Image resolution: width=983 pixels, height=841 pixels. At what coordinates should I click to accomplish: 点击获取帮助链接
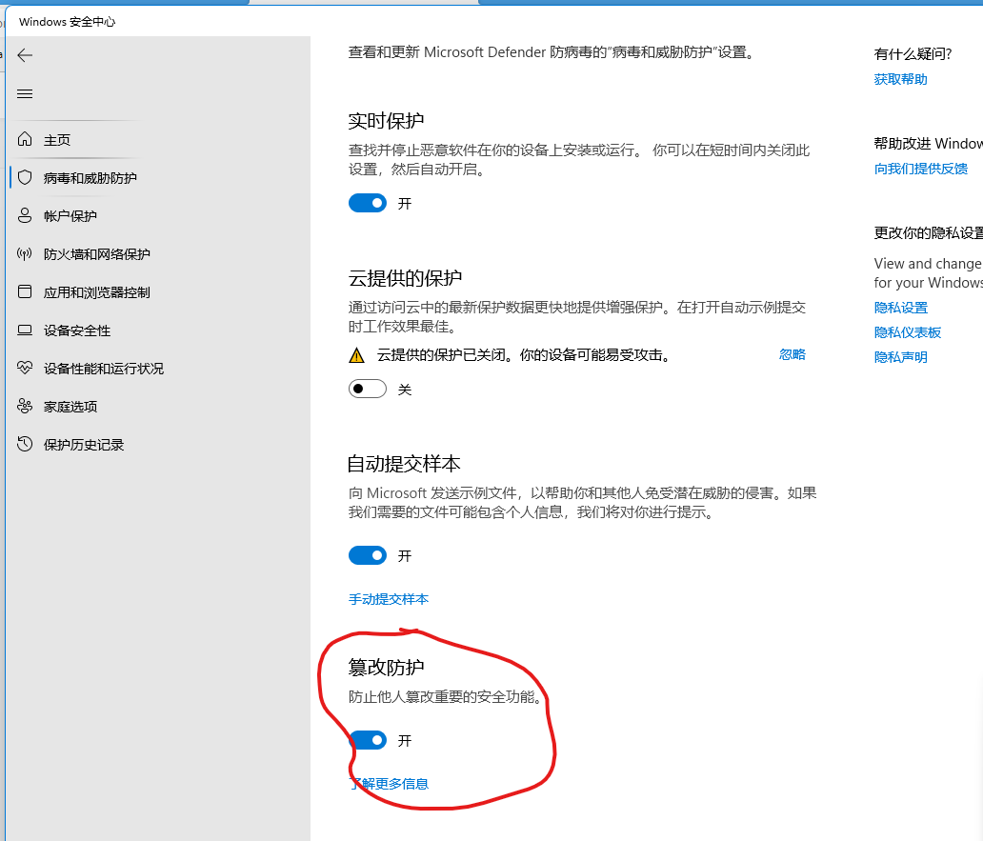[x=898, y=79]
